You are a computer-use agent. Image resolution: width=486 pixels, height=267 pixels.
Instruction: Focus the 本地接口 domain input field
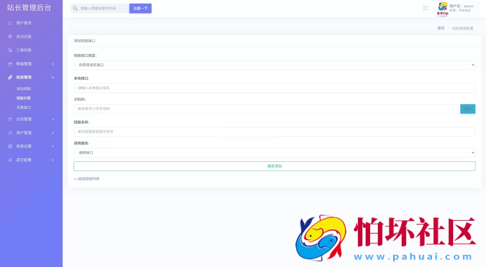pyautogui.click(x=274, y=88)
